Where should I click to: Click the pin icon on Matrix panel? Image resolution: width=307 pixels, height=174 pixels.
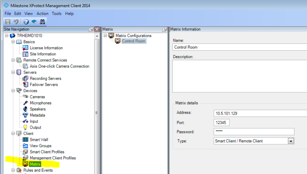click(165, 30)
